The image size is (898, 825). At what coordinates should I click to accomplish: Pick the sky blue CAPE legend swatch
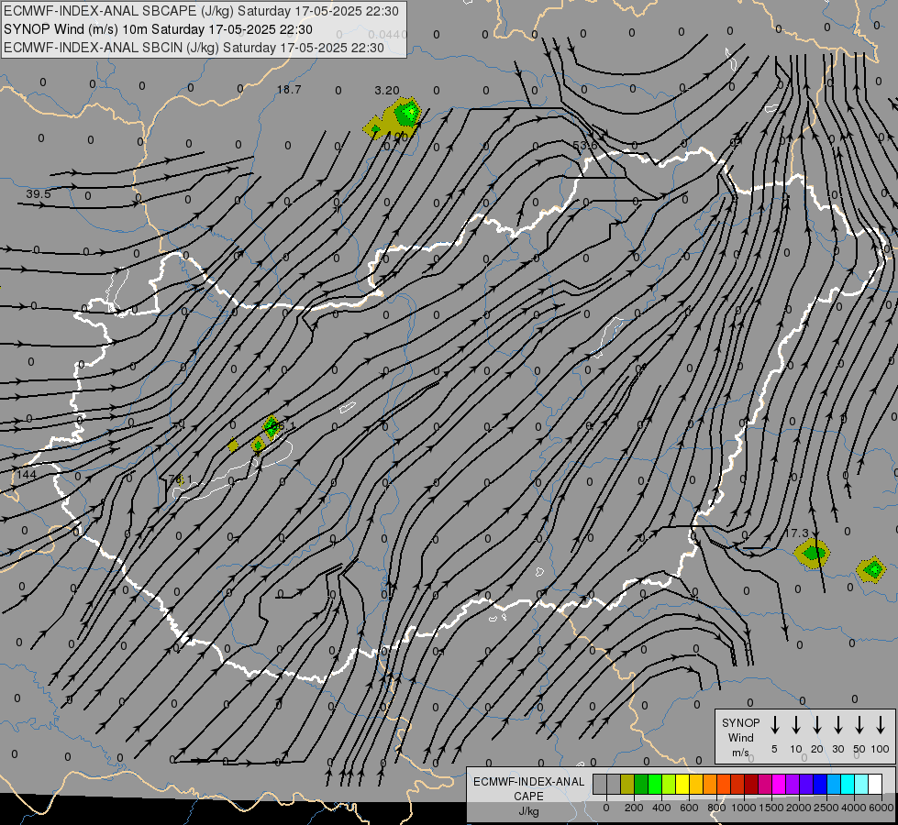pyautogui.click(x=833, y=784)
